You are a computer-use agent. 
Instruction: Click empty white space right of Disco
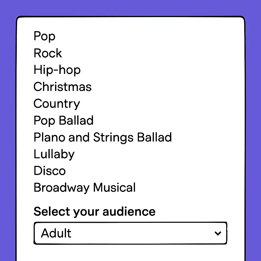[153, 171]
